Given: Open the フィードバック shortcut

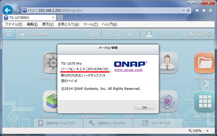Looking at the screenshot, I should coord(158,123).
